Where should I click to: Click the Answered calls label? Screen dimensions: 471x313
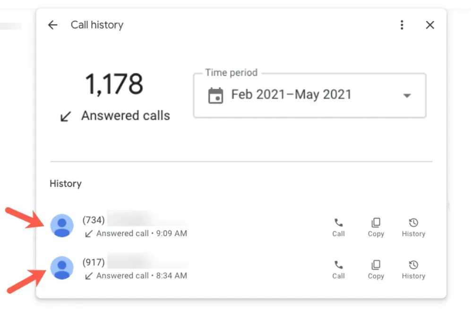click(x=125, y=115)
